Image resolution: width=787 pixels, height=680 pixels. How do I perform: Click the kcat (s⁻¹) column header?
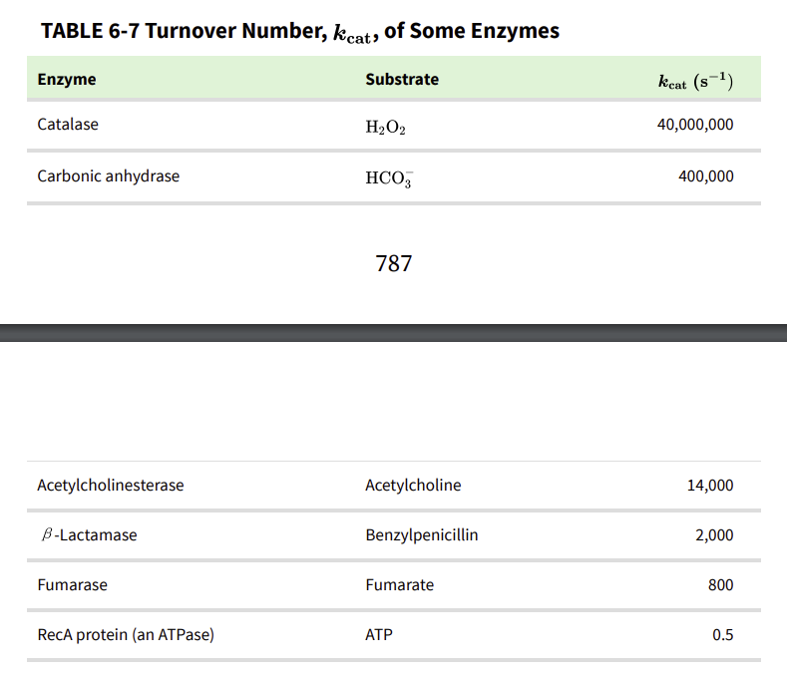click(x=695, y=82)
